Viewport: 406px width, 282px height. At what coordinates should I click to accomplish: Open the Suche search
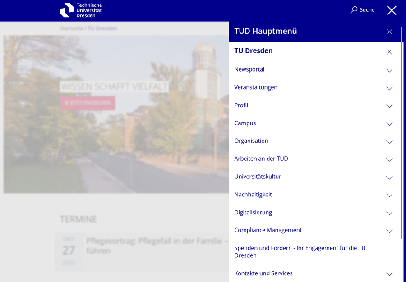click(363, 10)
